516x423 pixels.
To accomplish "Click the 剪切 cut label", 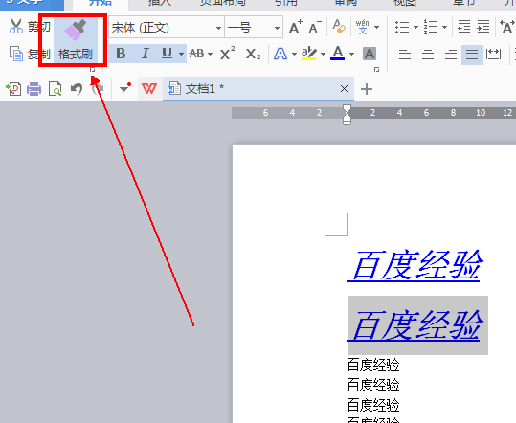I will click(39, 26).
